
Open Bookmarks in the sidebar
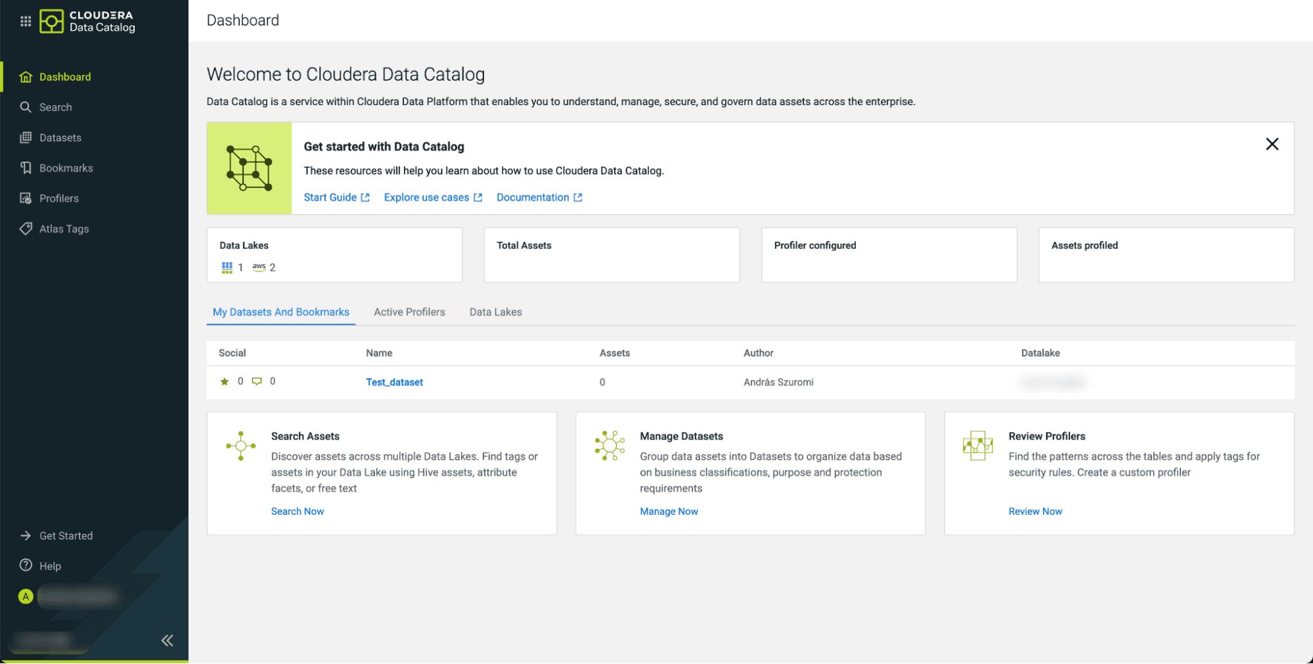(66, 168)
